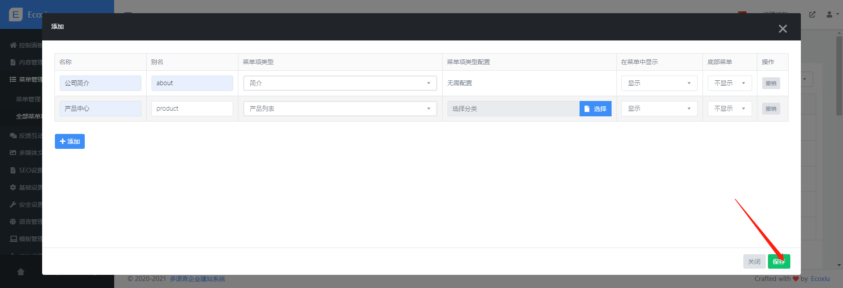Click the 关闭 close button
843x288 pixels.
coord(754,262)
